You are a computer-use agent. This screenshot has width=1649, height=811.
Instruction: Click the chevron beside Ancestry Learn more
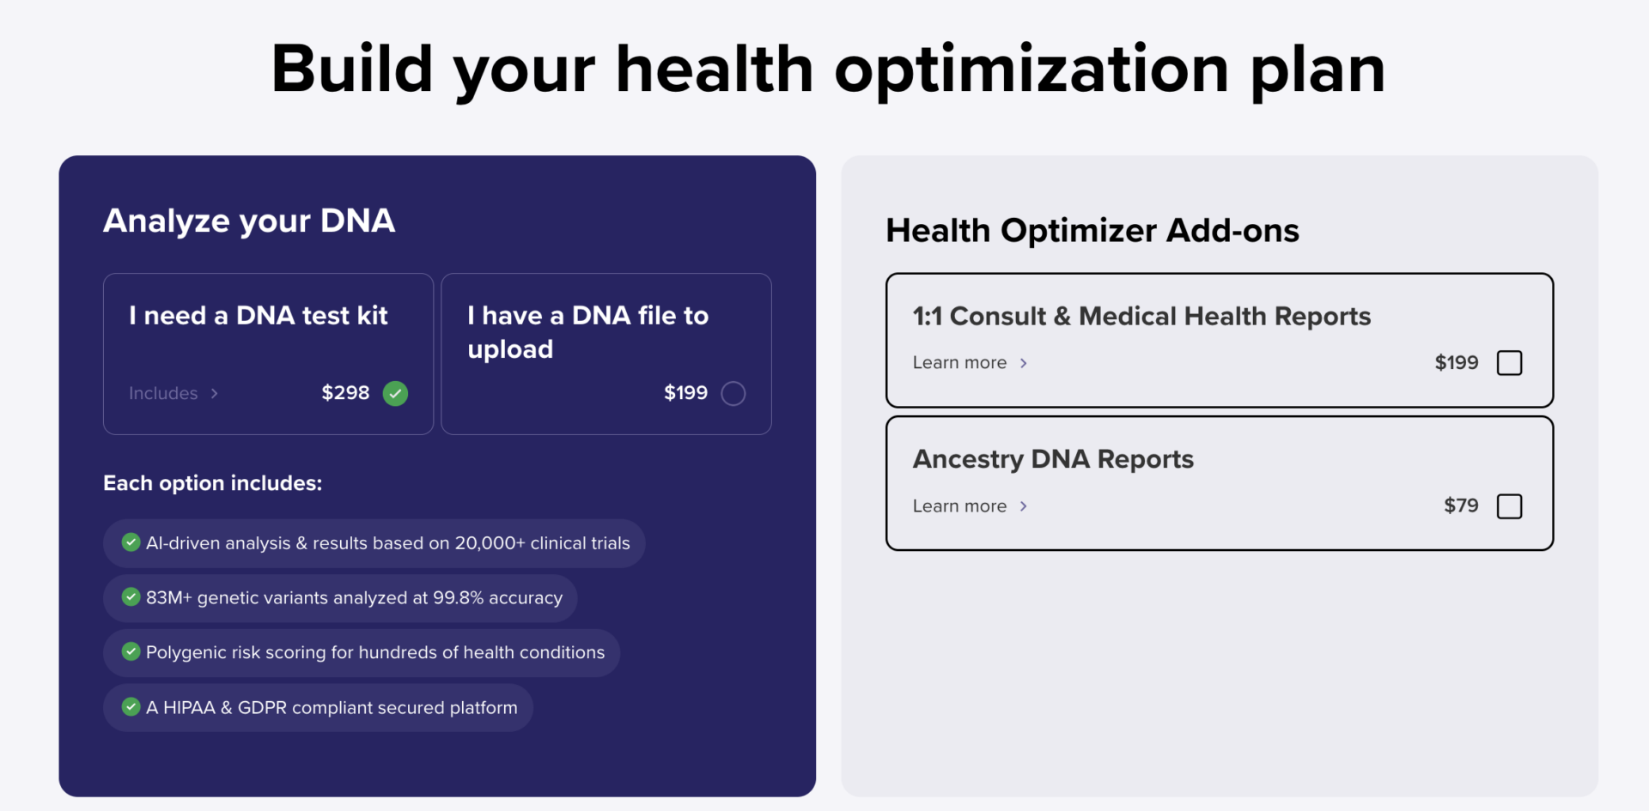[x=1025, y=506]
